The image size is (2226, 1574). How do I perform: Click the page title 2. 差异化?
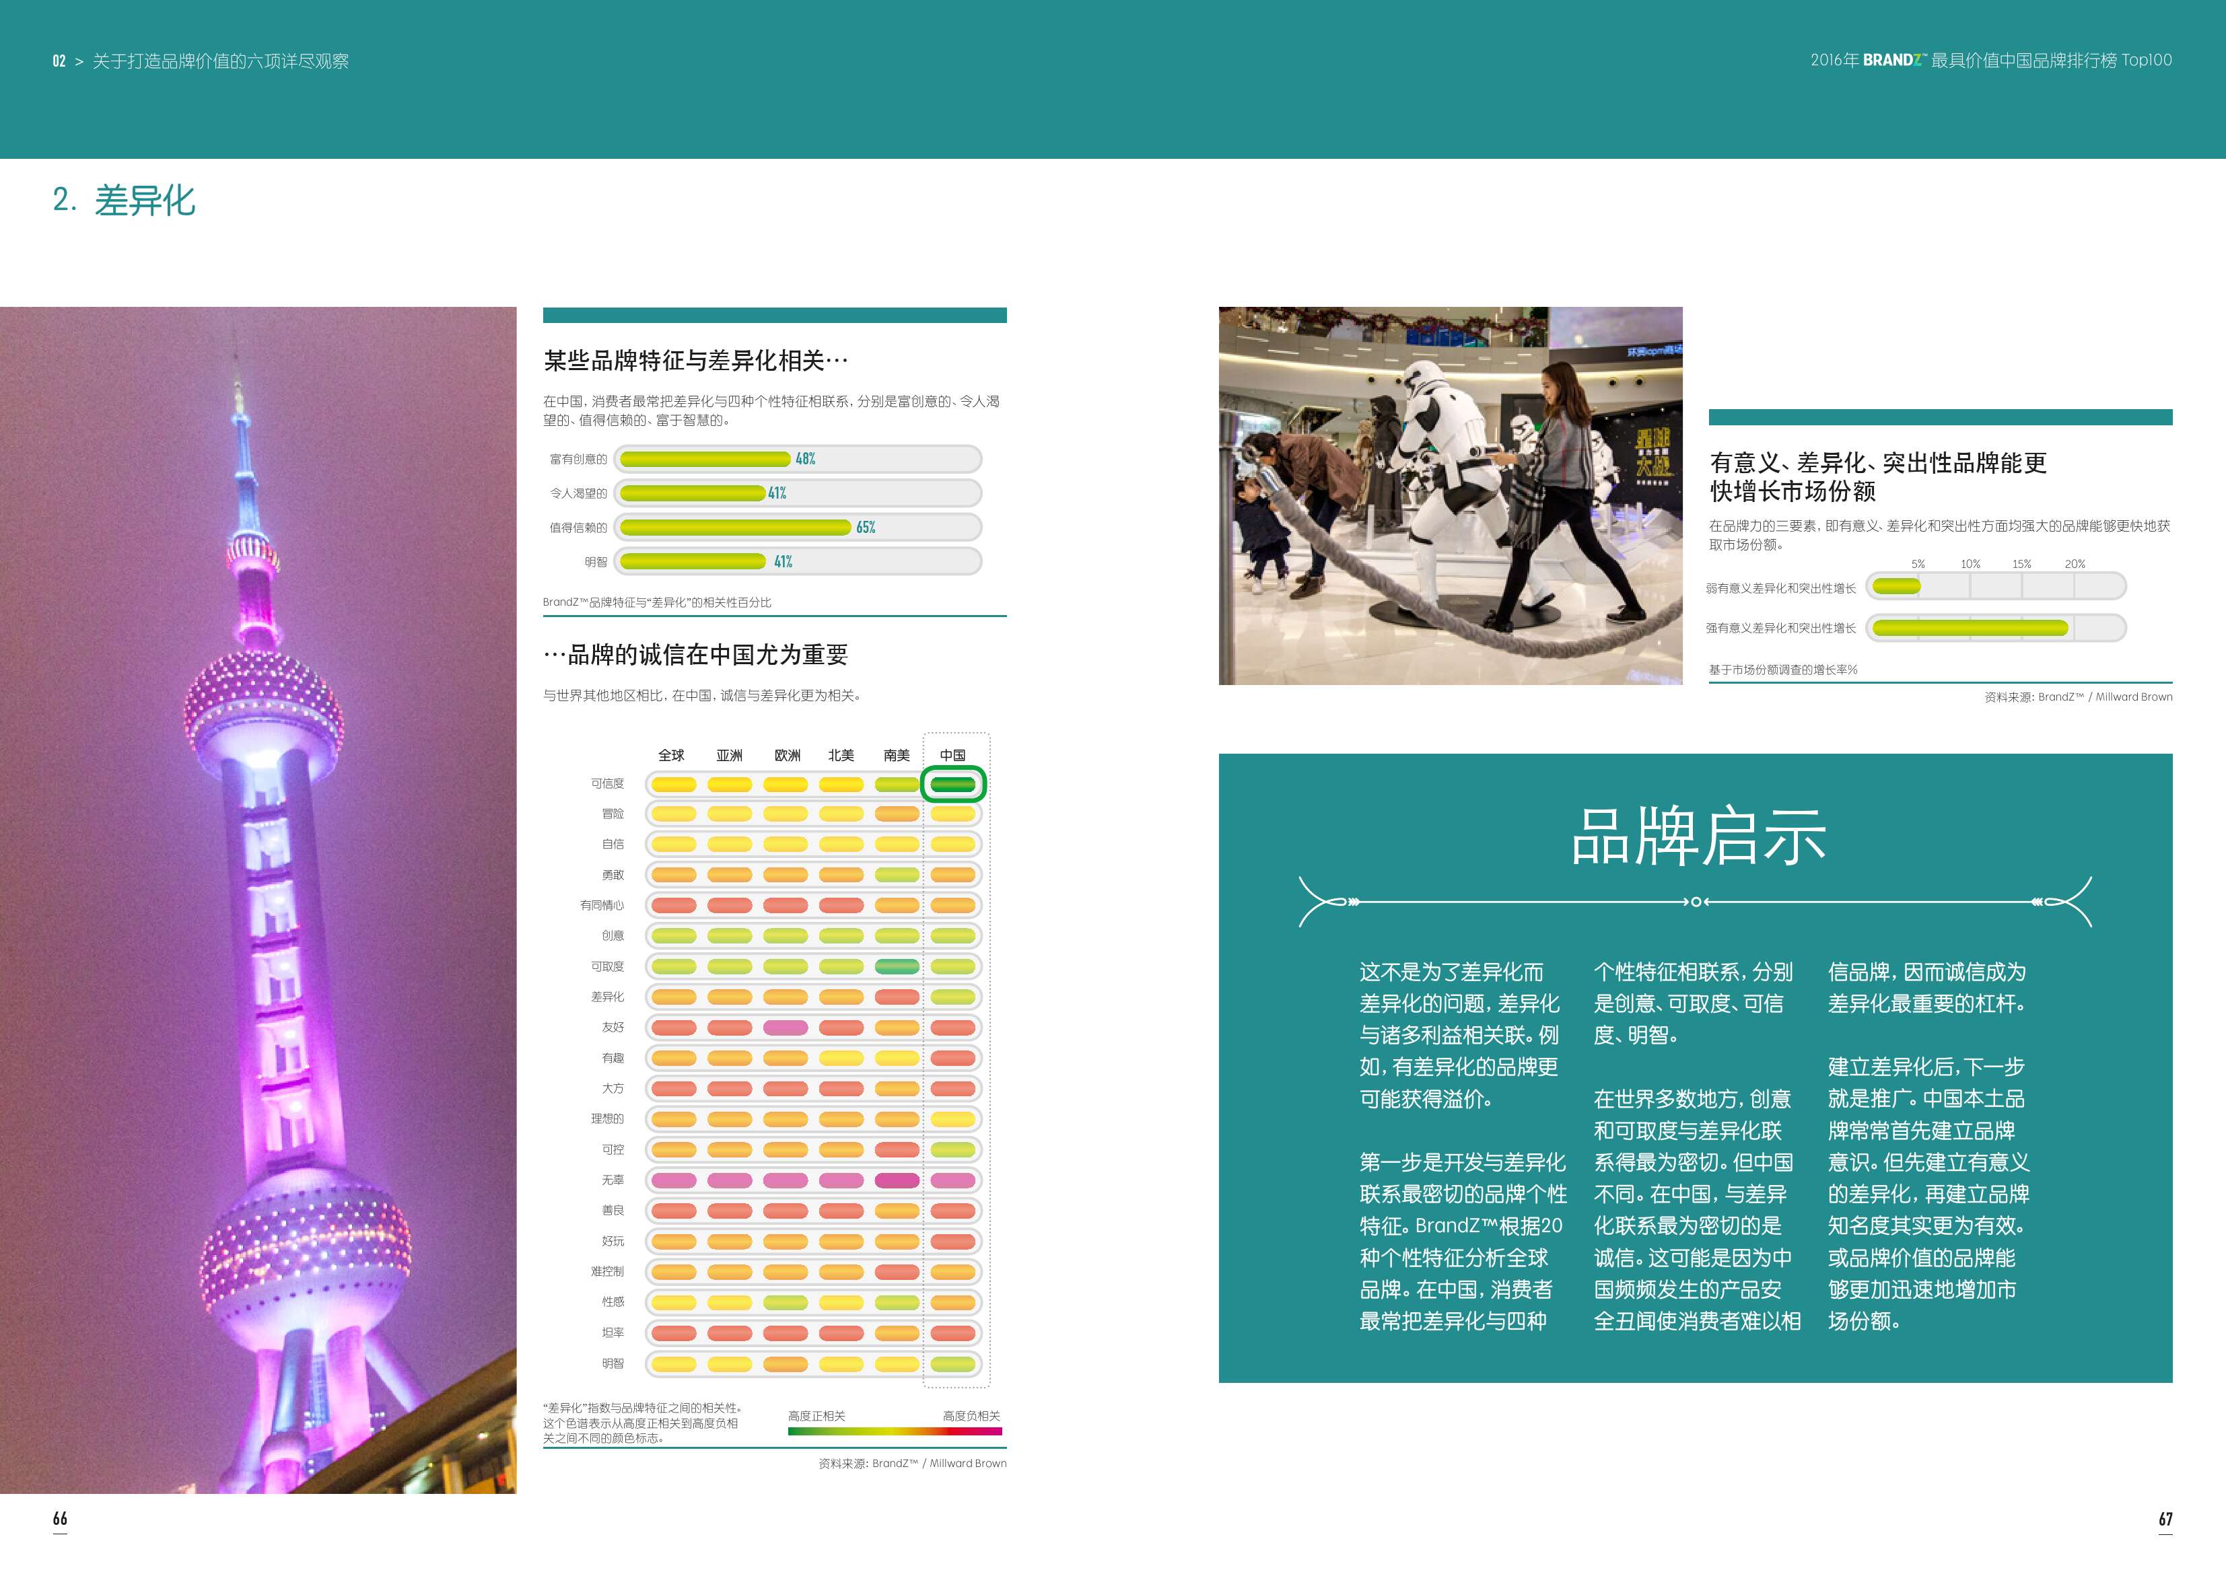[x=124, y=201]
